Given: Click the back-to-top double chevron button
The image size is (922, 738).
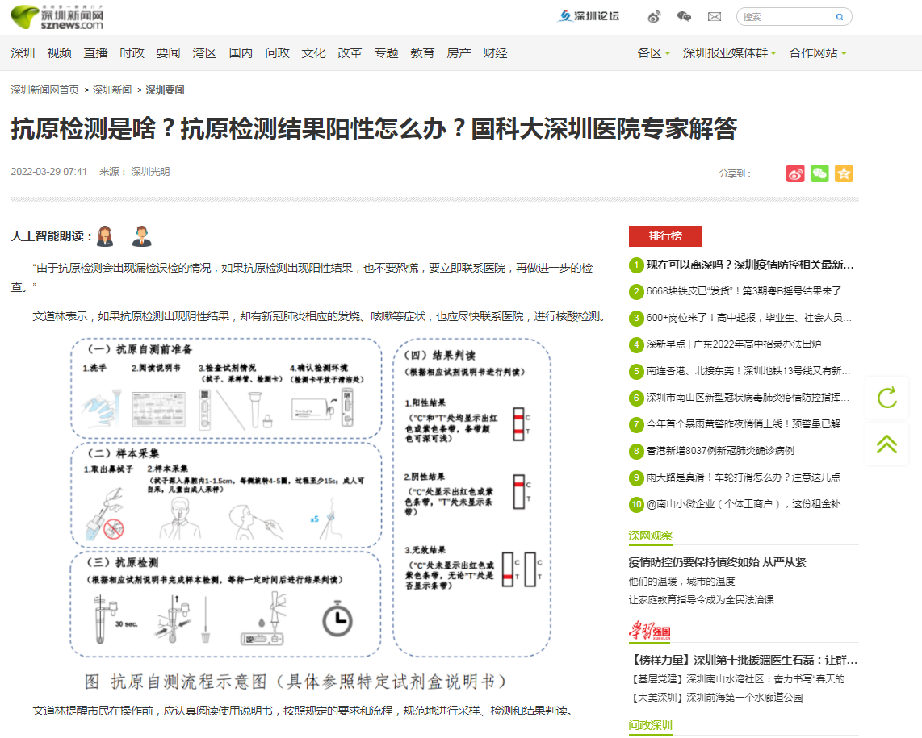Looking at the screenshot, I should 886,444.
